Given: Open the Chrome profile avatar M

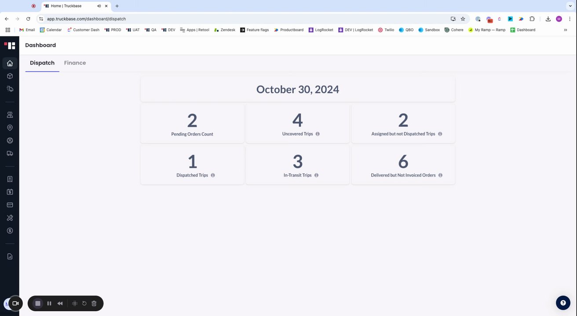Looking at the screenshot, I should [559, 19].
